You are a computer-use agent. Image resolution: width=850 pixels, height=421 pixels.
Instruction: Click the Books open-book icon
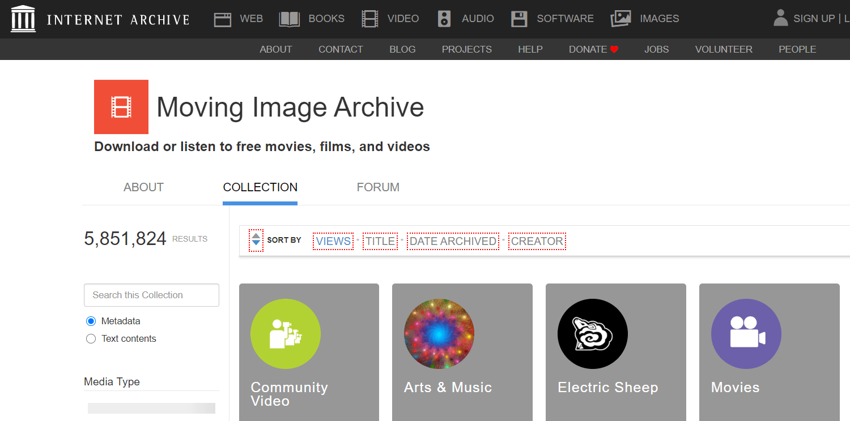click(289, 19)
